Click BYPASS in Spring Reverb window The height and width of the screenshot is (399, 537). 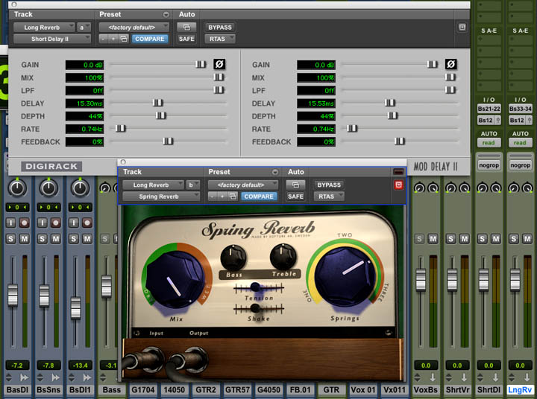click(x=329, y=185)
